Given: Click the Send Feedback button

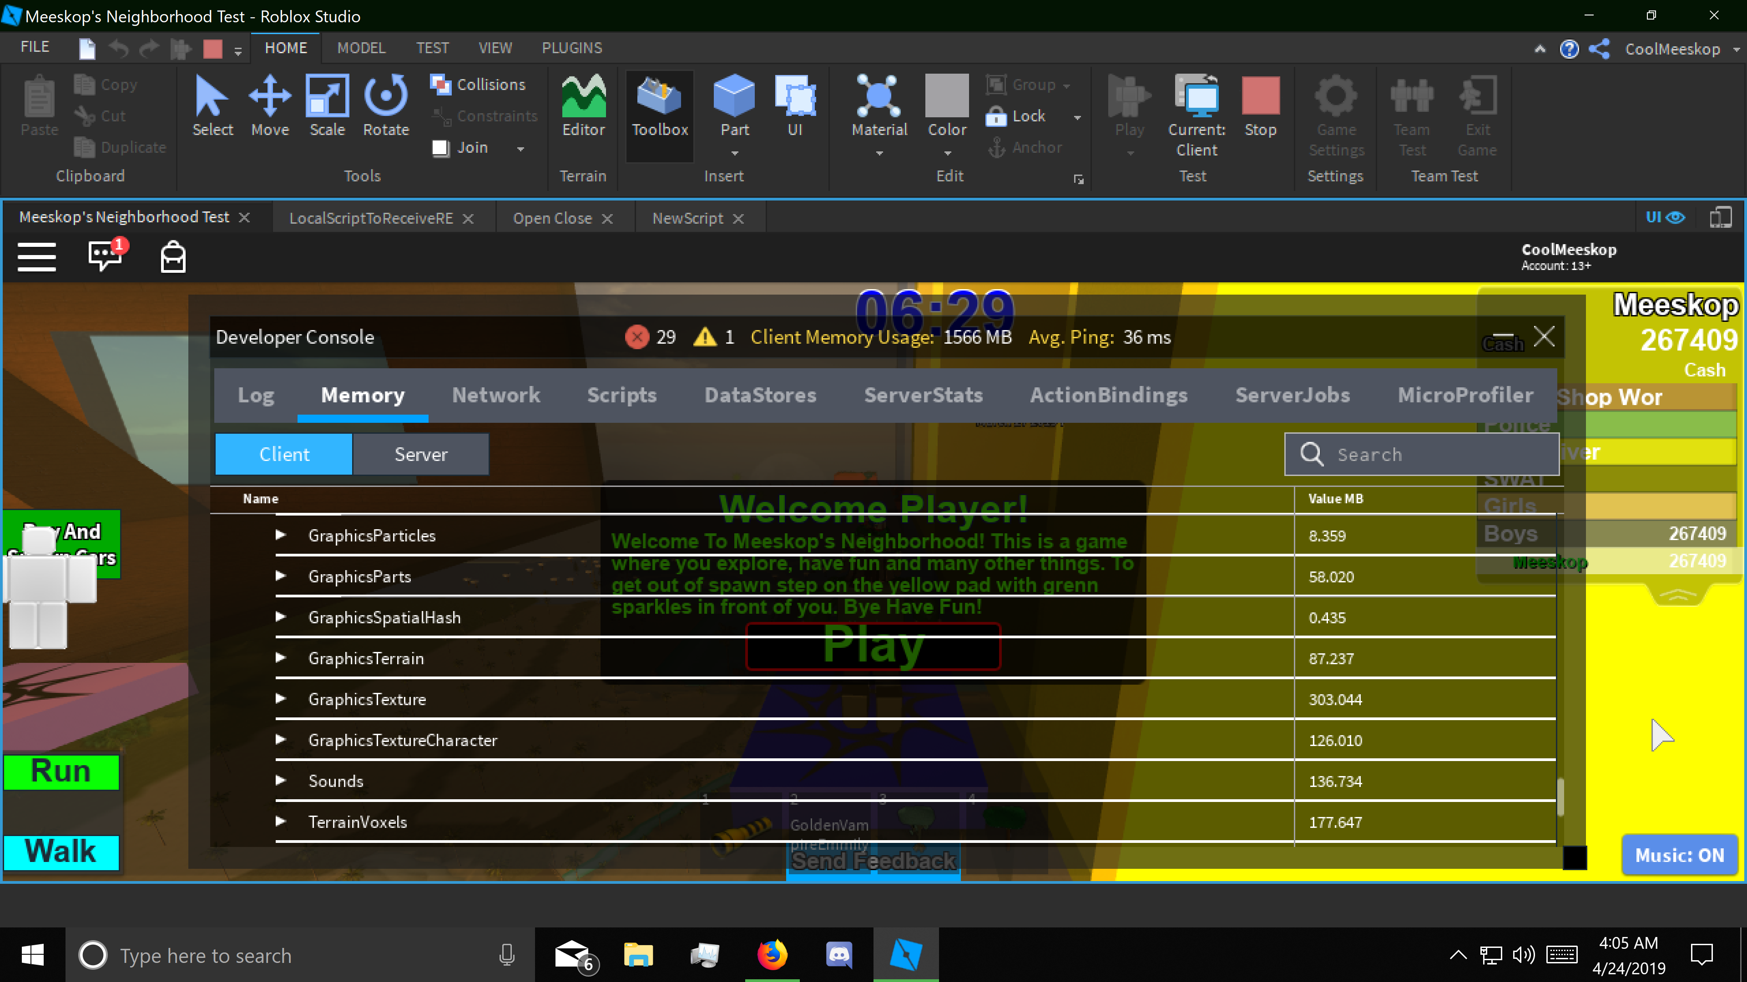Looking at the screenshot, I should click(872, 862).
